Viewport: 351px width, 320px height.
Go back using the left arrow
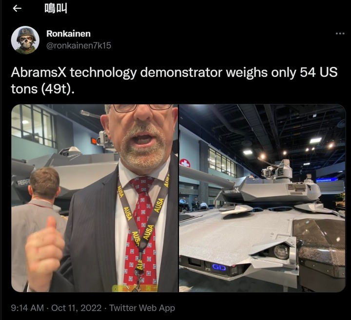(x=17, y=8)
